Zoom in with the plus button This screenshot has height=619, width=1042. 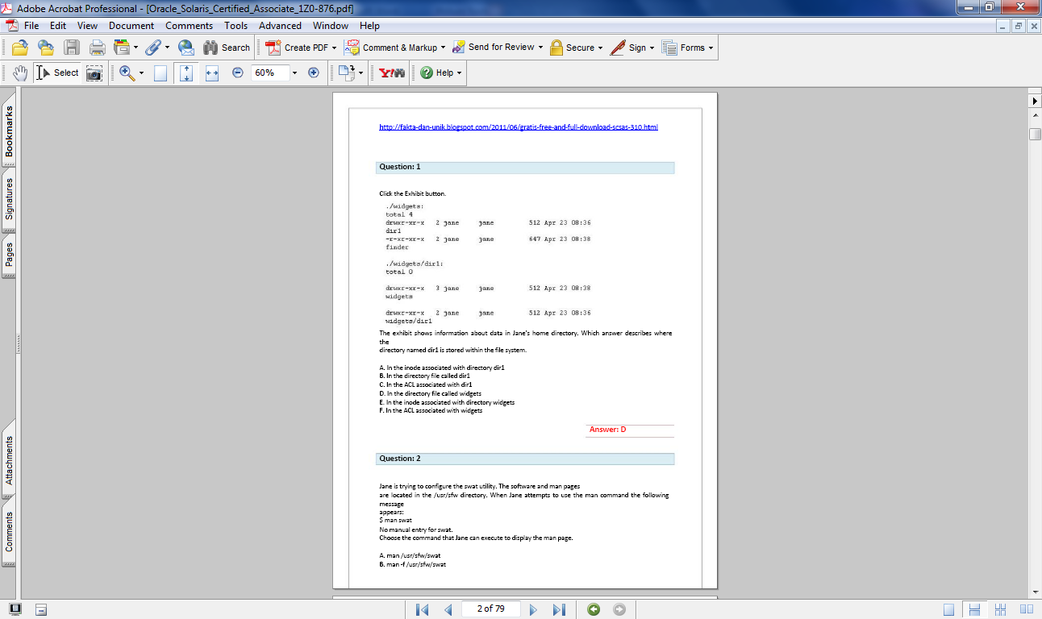(314, 73)
